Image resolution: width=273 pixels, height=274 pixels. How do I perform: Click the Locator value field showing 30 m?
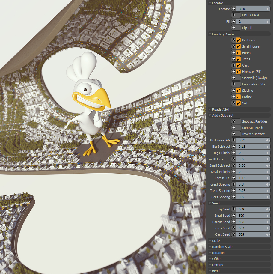tap(251, 9)
